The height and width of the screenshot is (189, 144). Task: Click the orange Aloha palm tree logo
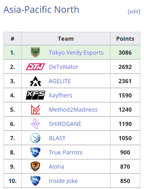[x=35, y=167]
